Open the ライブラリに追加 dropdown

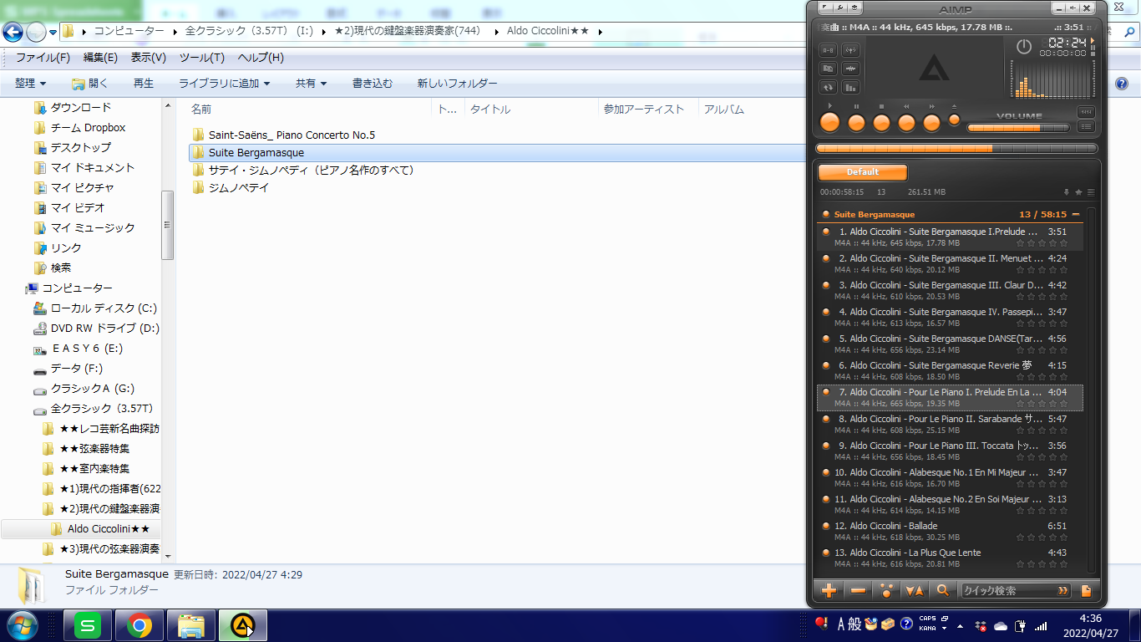point(225,84)
